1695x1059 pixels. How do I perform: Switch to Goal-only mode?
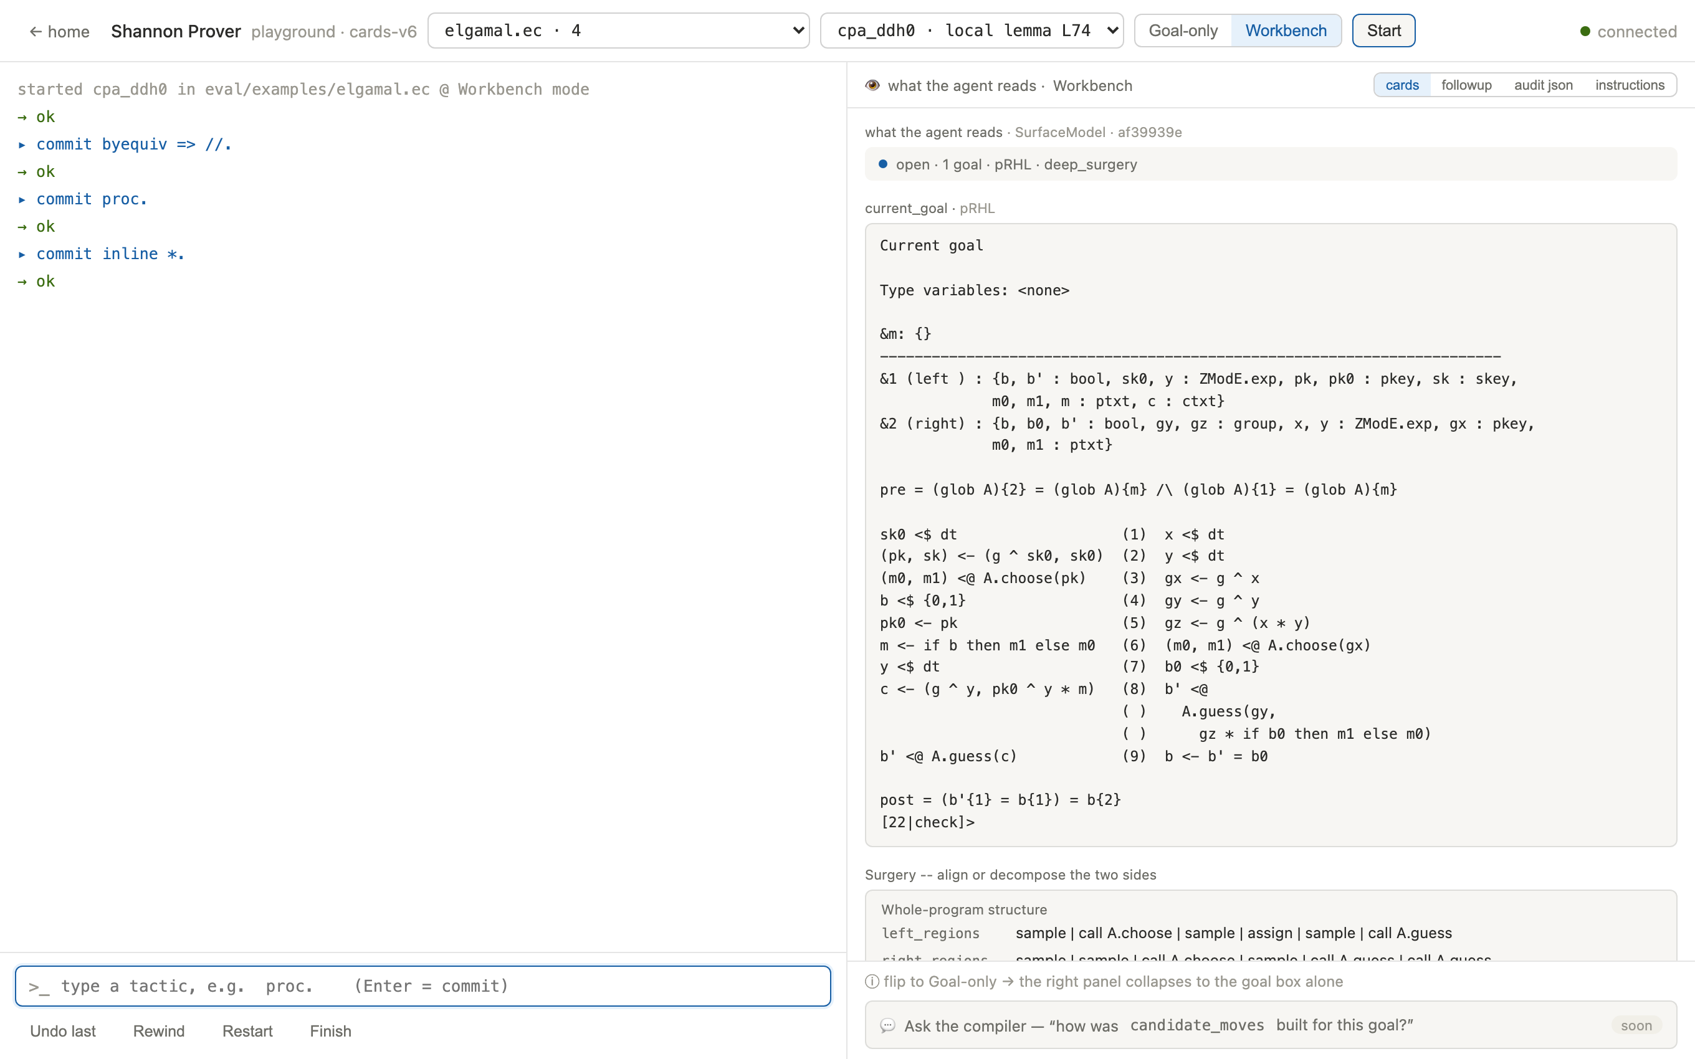click(x=1183, y=31)
